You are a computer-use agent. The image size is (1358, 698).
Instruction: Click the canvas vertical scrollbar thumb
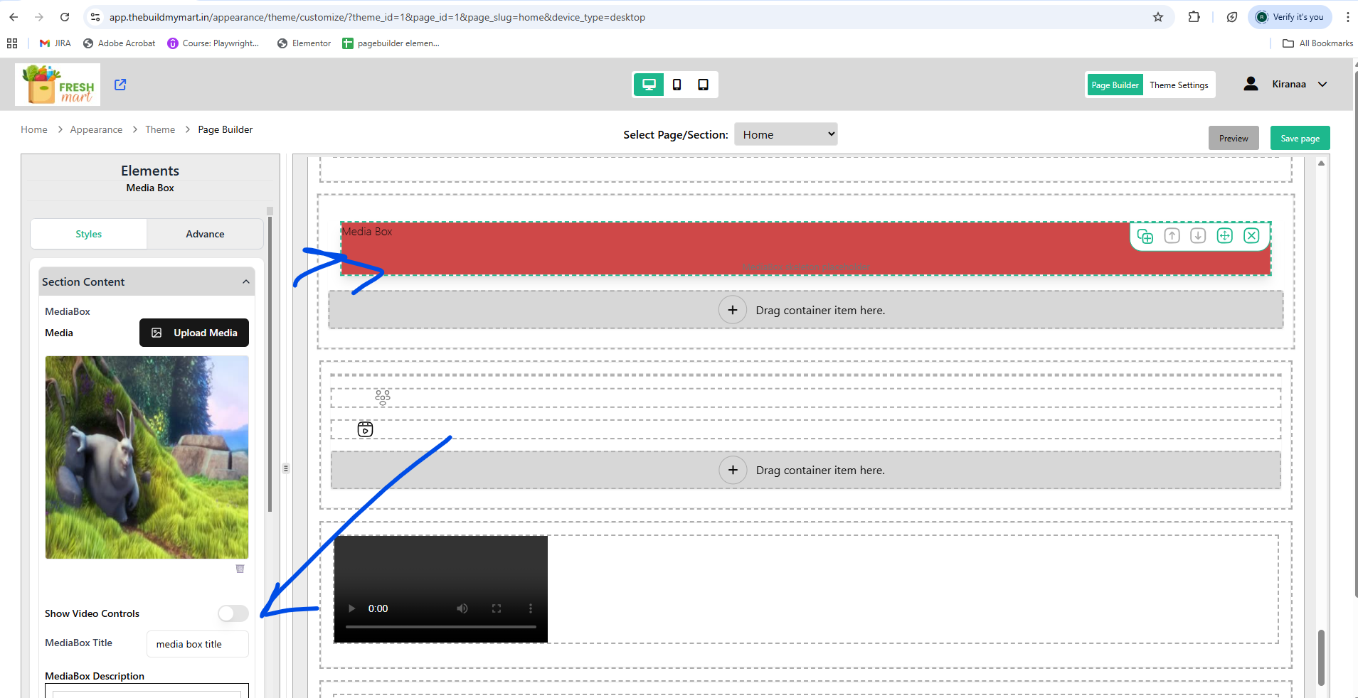1321,657
